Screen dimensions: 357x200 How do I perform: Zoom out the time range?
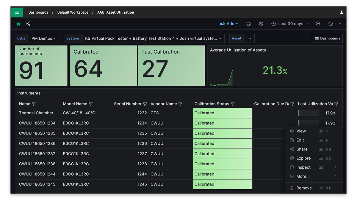click(318, 24)
